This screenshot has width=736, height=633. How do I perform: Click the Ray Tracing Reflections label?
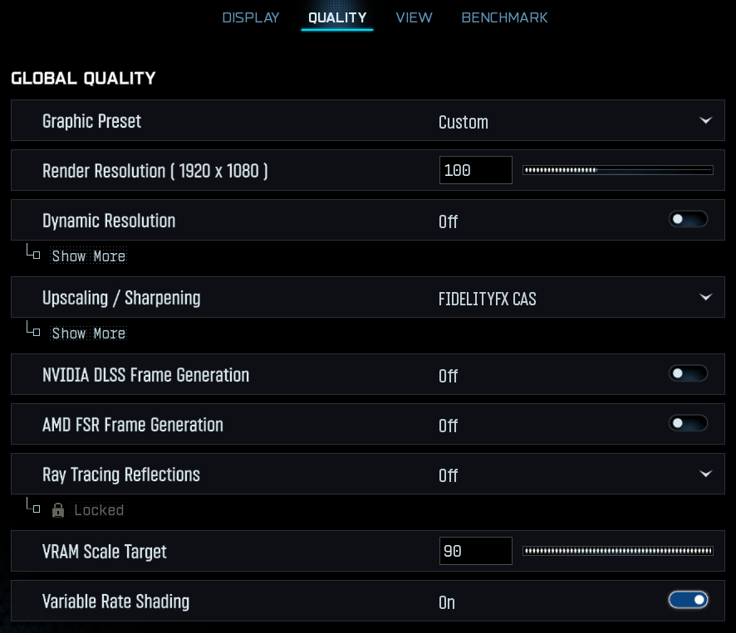[121, 475]
